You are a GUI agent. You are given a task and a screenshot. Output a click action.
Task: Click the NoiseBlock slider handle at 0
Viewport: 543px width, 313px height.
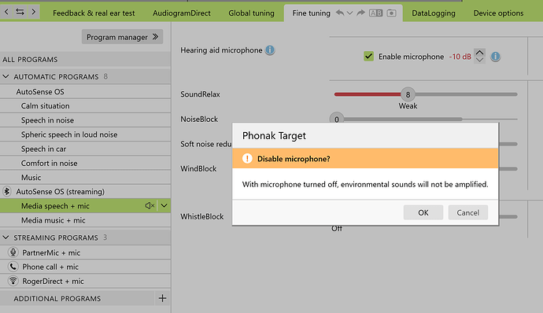click(x=337, y=118)
